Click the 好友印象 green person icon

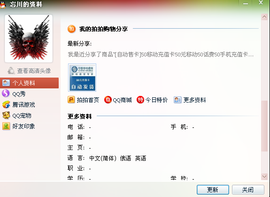pos(6,126)
